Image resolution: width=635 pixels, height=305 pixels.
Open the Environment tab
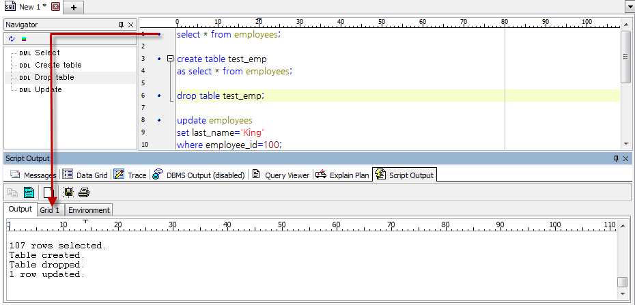89,209
